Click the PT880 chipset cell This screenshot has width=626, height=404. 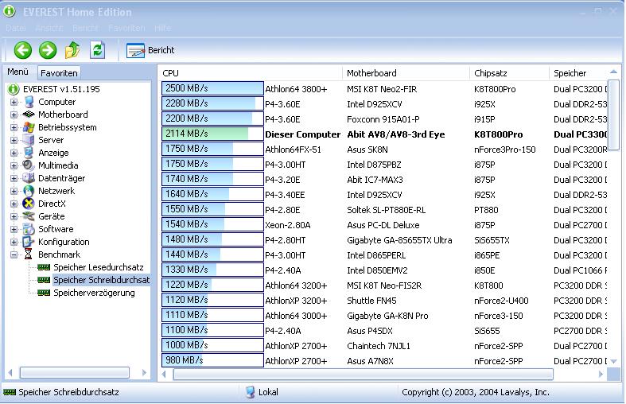[486, 210]
